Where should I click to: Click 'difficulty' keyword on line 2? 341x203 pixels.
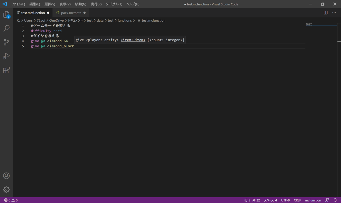click(x=41, y=31)
